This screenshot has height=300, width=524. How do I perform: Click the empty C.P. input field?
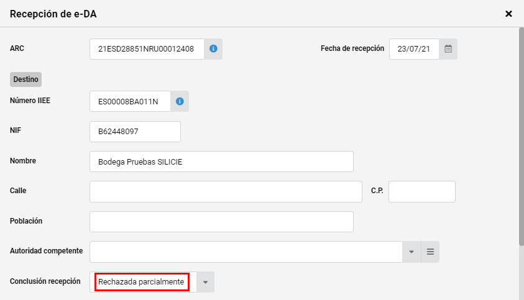coord(421,192)
